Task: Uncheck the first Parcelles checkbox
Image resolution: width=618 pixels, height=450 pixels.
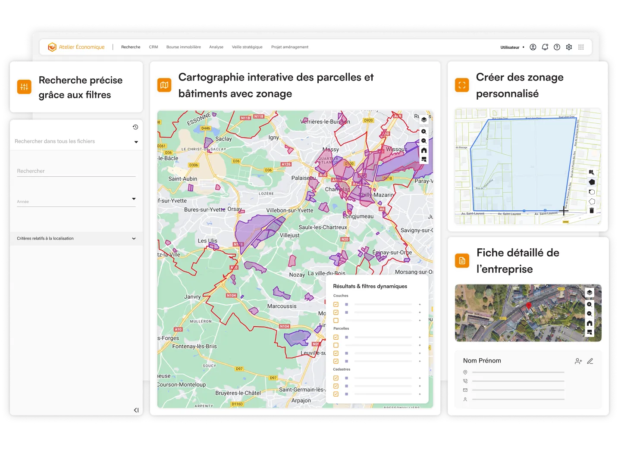Action: [x=336, y=337]
